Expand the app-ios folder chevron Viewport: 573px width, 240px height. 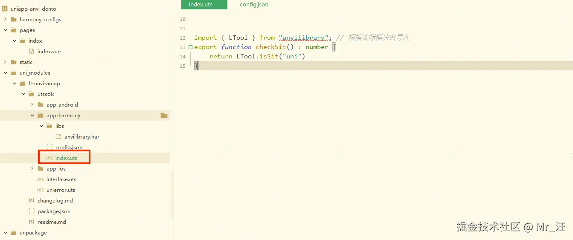click(x=32, y=168)
